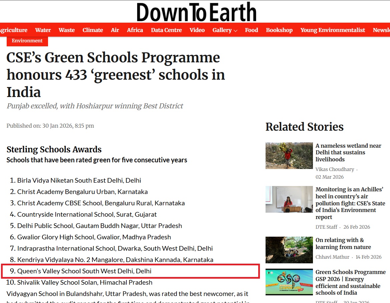This screenshot has height=303, width=390.
Task: Open the Video section
Action: [x=197, y=30]
